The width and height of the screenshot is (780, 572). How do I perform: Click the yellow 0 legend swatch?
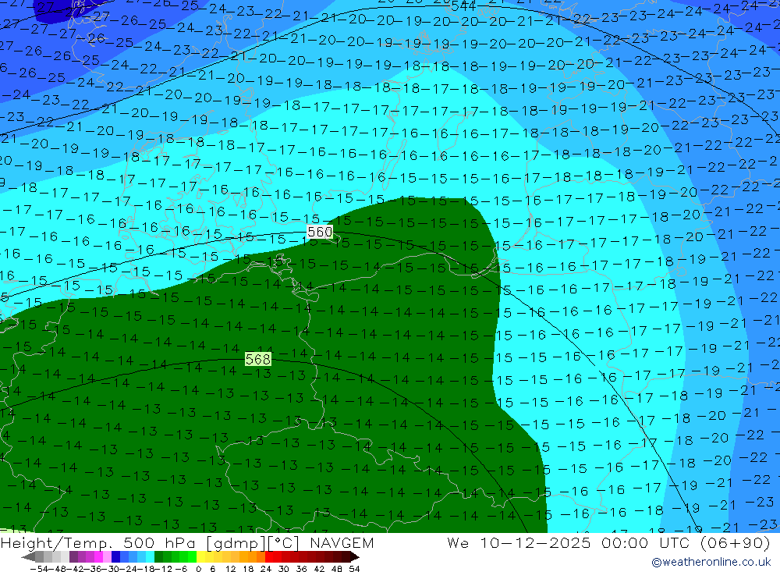200,557
